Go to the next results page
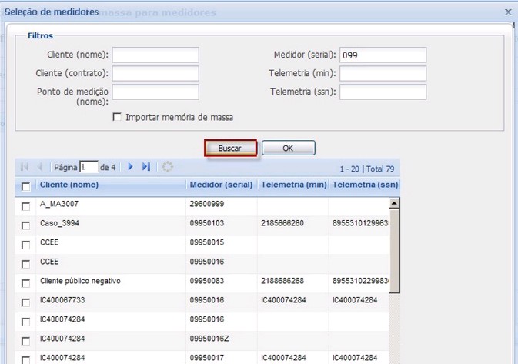Viewport: 518px width, 364px height. pyautogui.click(x=131, y=167)
